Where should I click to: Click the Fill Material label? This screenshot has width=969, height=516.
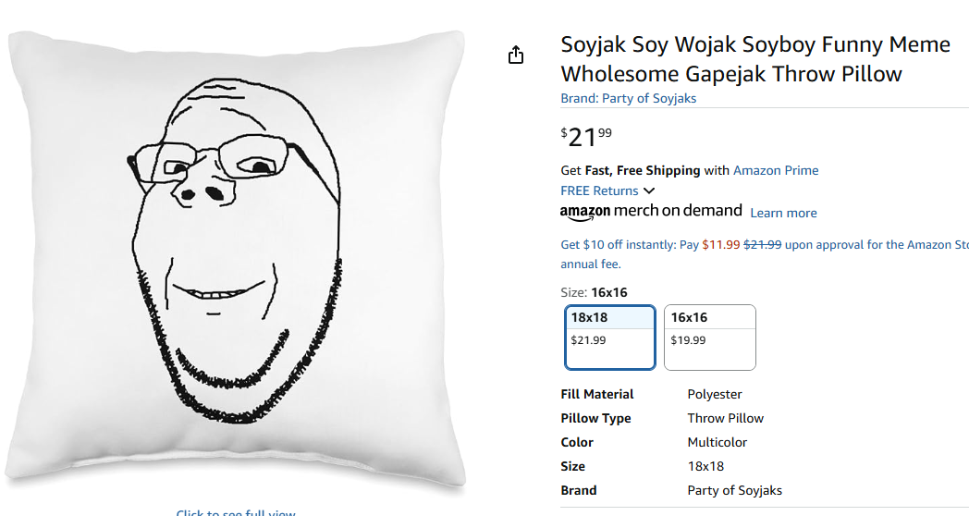coord(597,394)
